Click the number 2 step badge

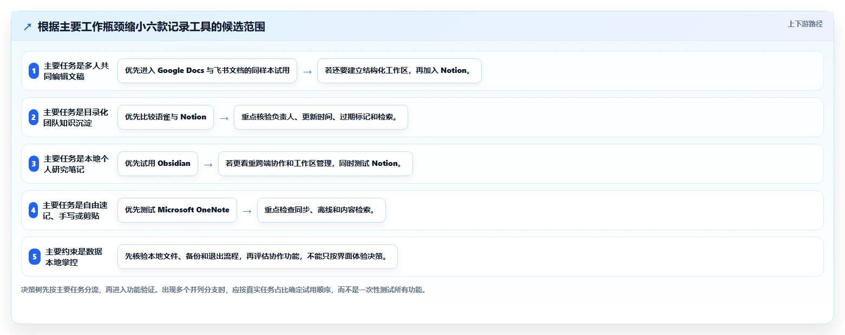[34, 117]
